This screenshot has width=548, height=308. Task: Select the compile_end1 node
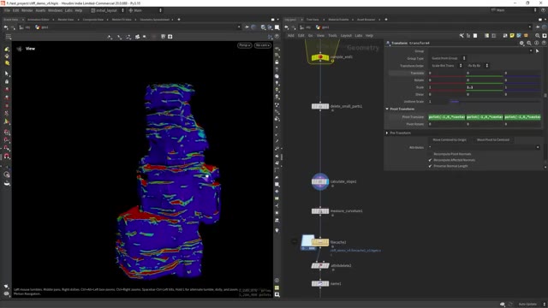[320, 57]
